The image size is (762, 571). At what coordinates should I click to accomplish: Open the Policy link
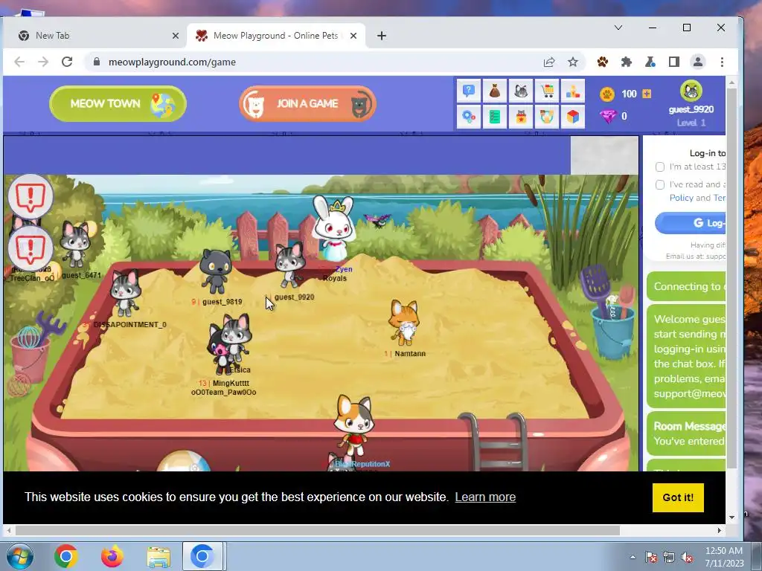pyautogui.click(x=682, y=198)
